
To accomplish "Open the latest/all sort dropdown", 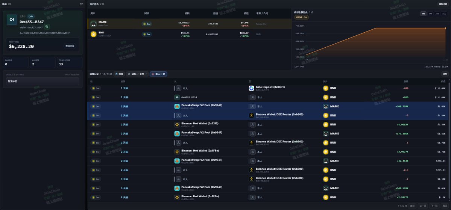I will (x=137, y=74).
